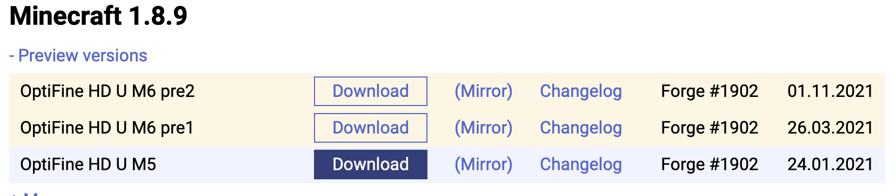Screen dimensions: 896x196
Task: Open Mirror link for M6 pre2
Action: tap(483, 91)
